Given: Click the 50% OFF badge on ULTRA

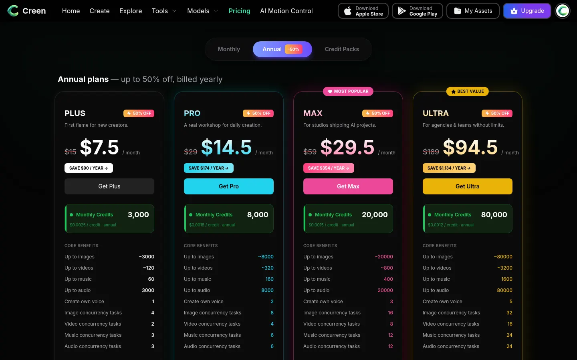Looking at the screenshot, I should pos(497,113).
